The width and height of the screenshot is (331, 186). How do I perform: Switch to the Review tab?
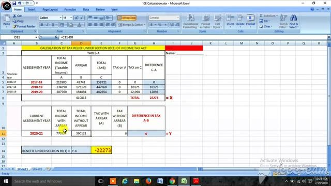coord(100,9)
